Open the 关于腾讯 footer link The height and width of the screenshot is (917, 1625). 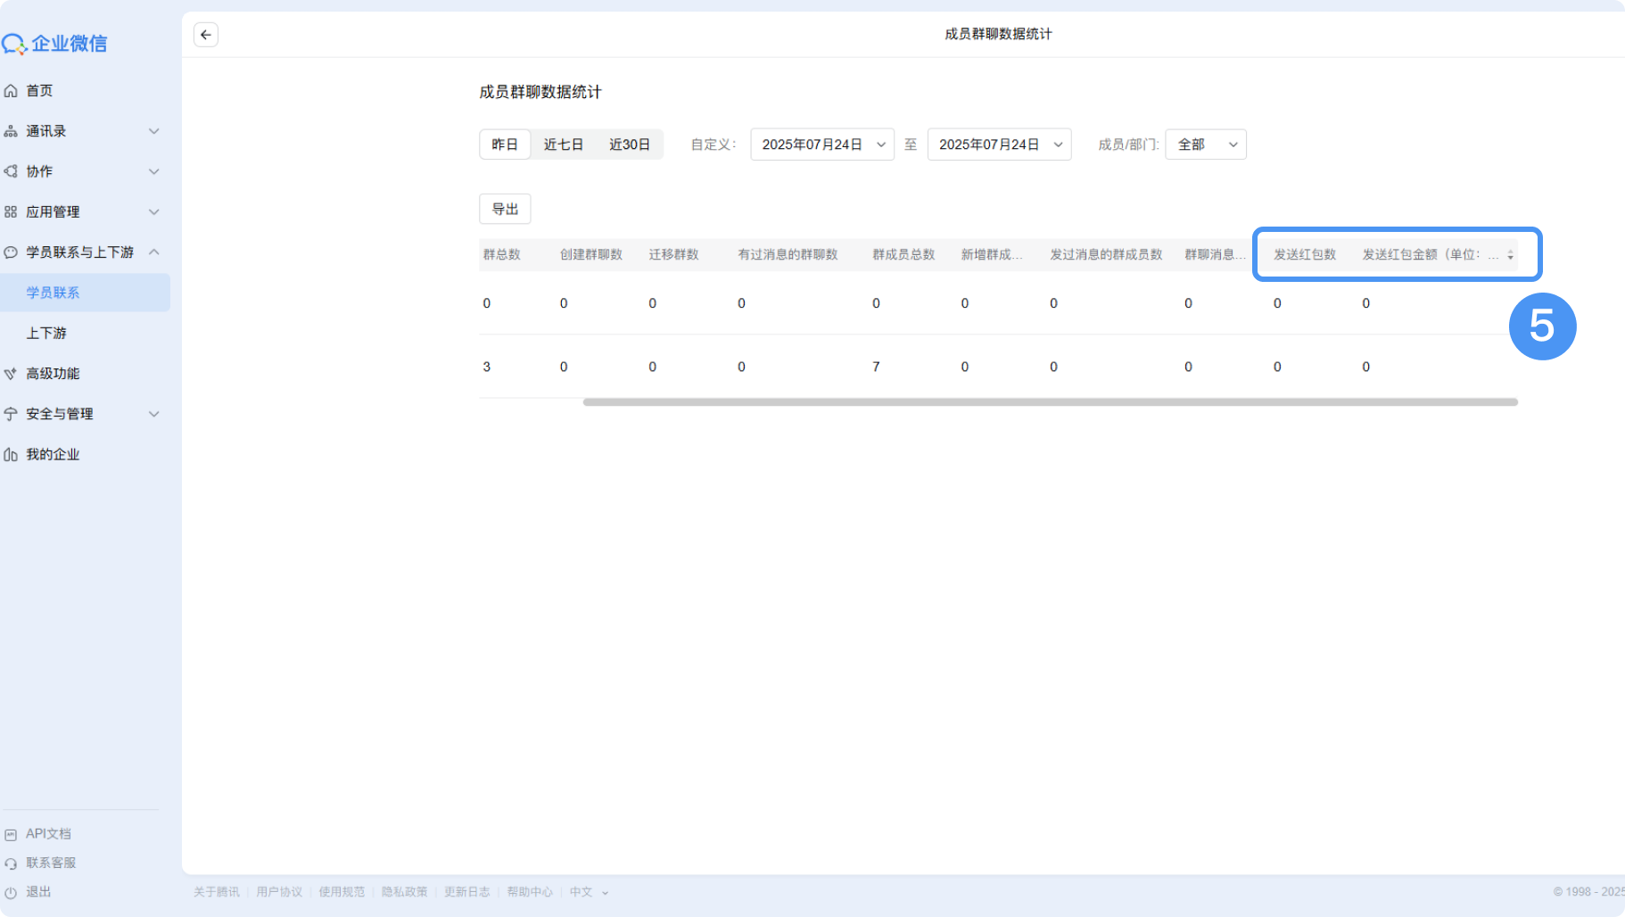pos(217,892)
